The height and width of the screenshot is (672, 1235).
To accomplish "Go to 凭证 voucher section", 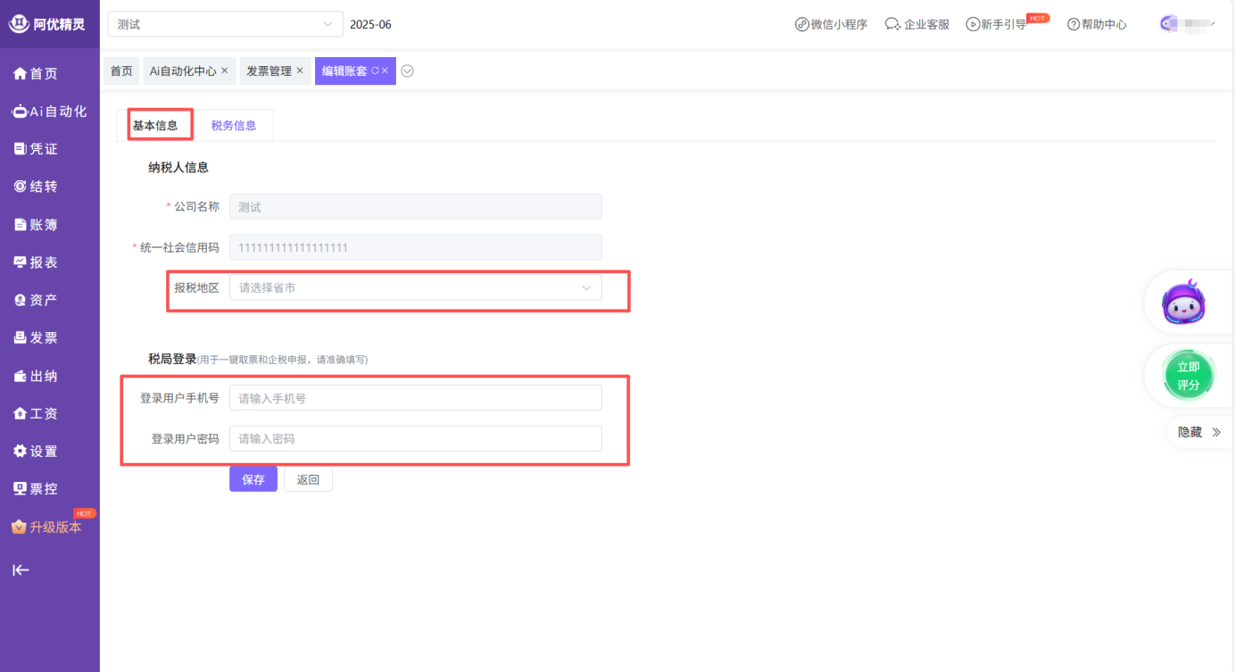I will (x=36, y=149).
